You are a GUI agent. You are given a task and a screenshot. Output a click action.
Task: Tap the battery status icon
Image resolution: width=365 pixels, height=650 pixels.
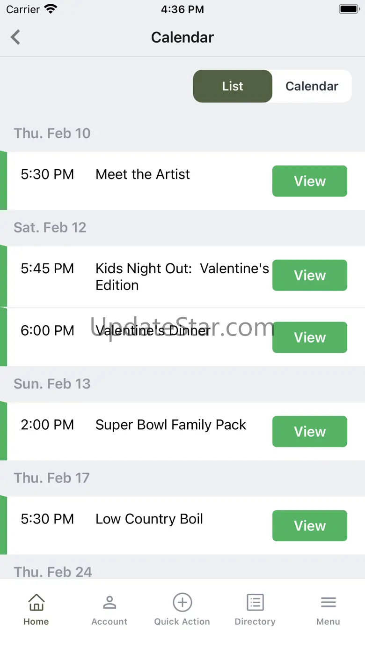[349, 9]
